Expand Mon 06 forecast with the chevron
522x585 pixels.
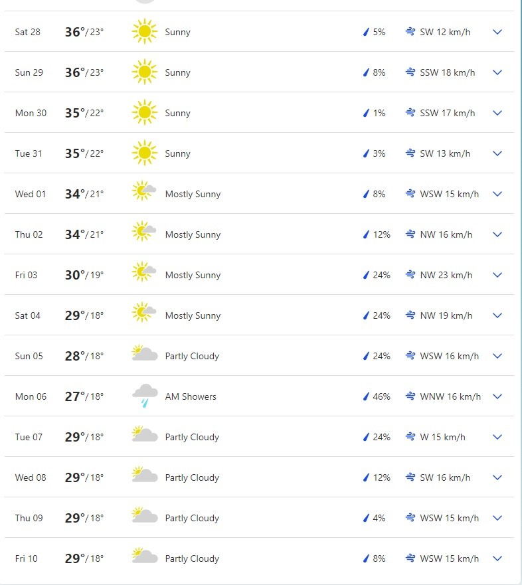click(497, 396)
